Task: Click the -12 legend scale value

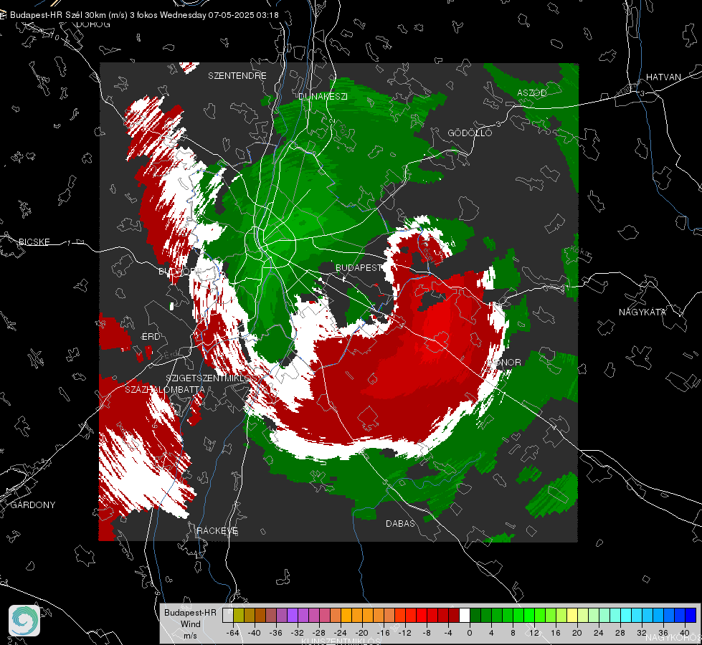Action: pos(404,633)
